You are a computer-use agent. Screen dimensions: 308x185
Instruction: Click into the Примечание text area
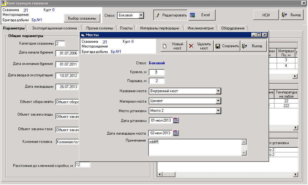pyautogui.click(x=195, y=147)
